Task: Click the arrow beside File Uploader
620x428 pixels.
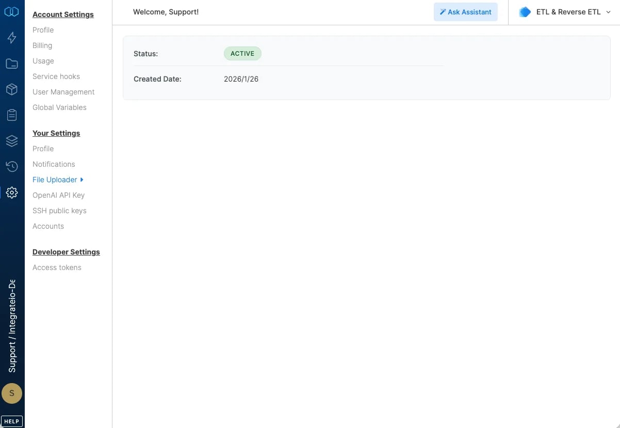Action: (82, 180)
